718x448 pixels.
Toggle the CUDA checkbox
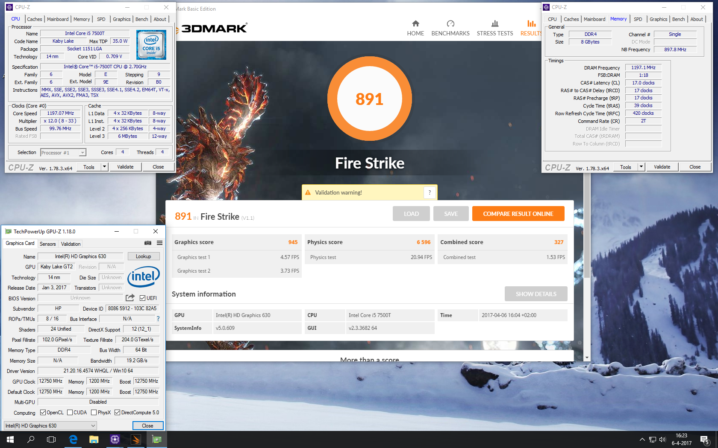(70, 413)
